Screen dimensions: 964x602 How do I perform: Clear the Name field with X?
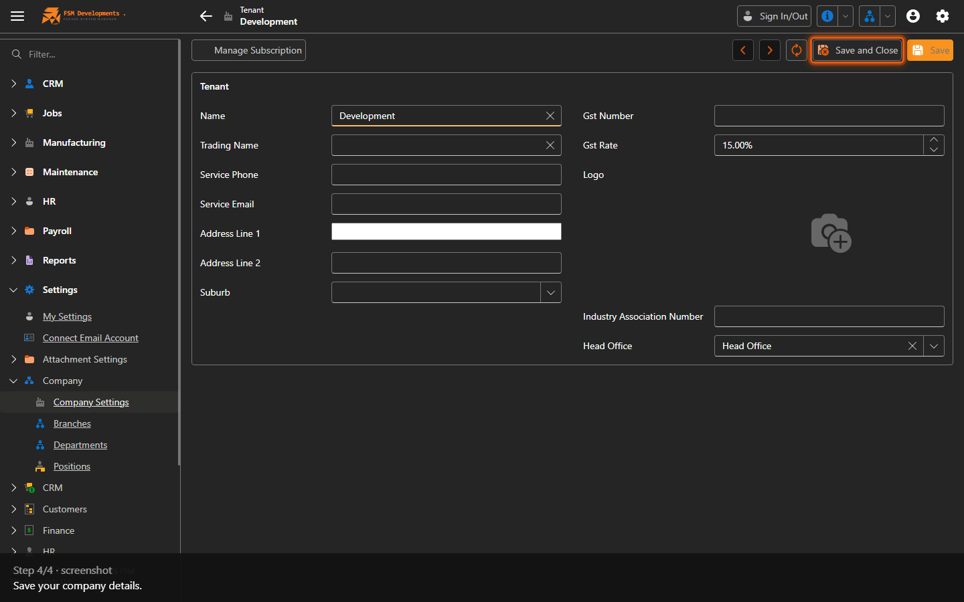point(550,116)
